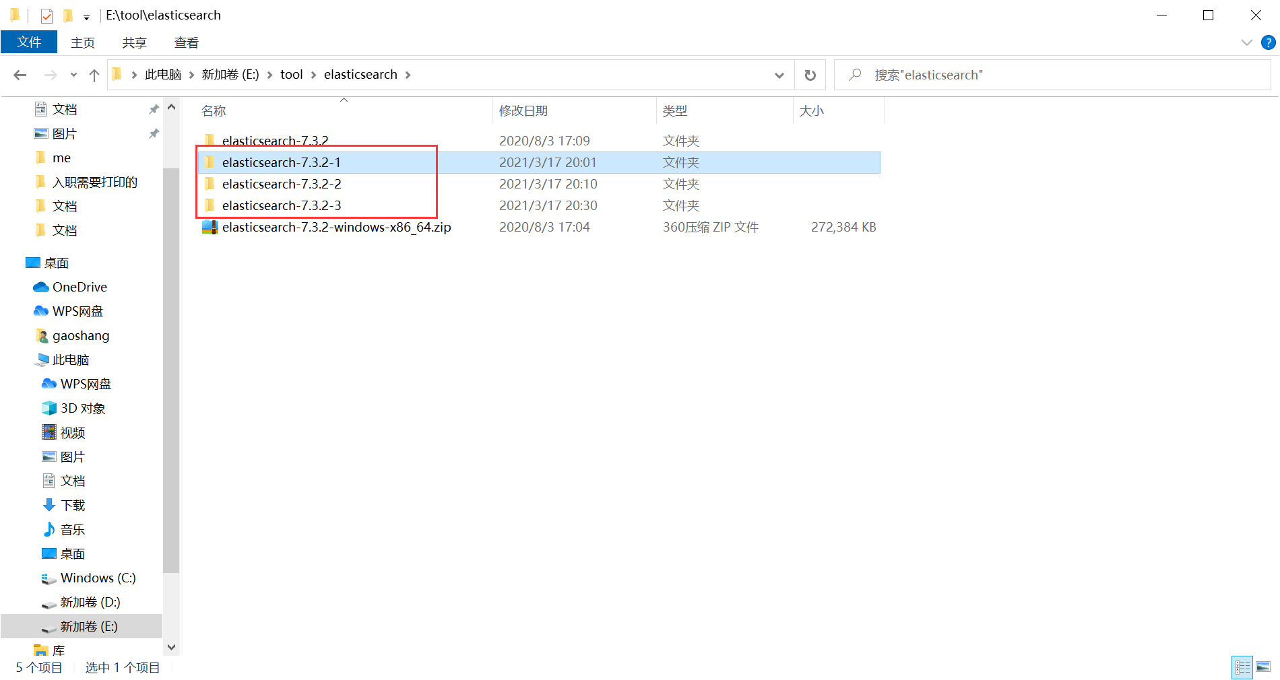Image resolution: width=1280 pixels, height=680 pixels.
Task: Open 文档 under 此电脑 in sidebar
Action: tap(73, 481)
